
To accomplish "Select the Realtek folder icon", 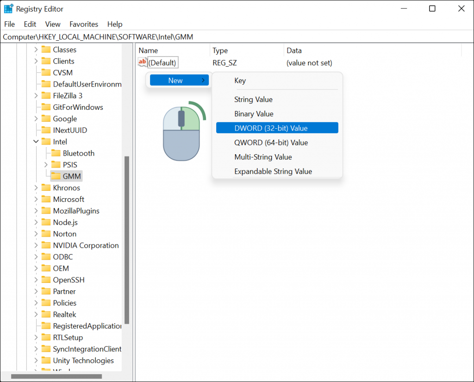I will point(47,314).
